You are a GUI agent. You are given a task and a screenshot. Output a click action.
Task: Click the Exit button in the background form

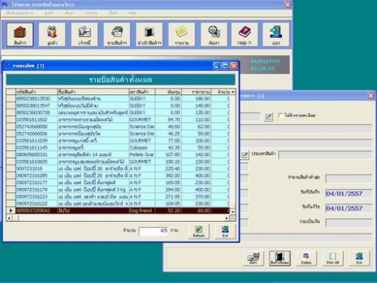359,258
